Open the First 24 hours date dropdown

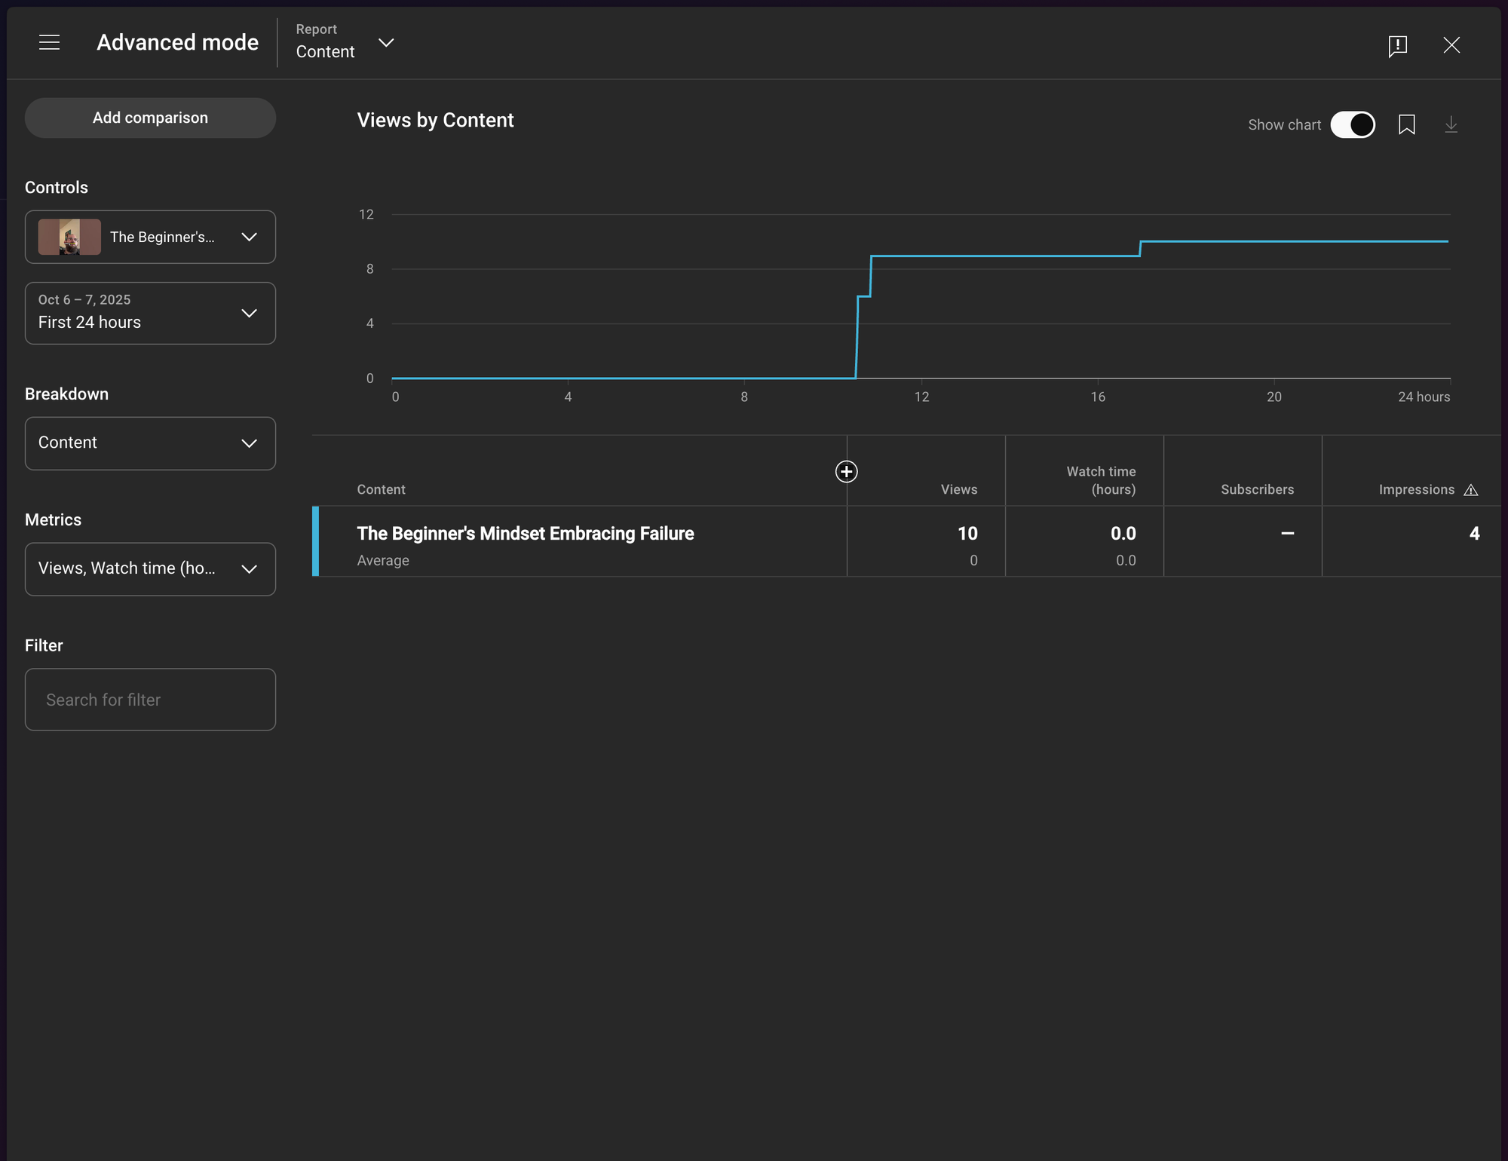(x=150, y=313)
